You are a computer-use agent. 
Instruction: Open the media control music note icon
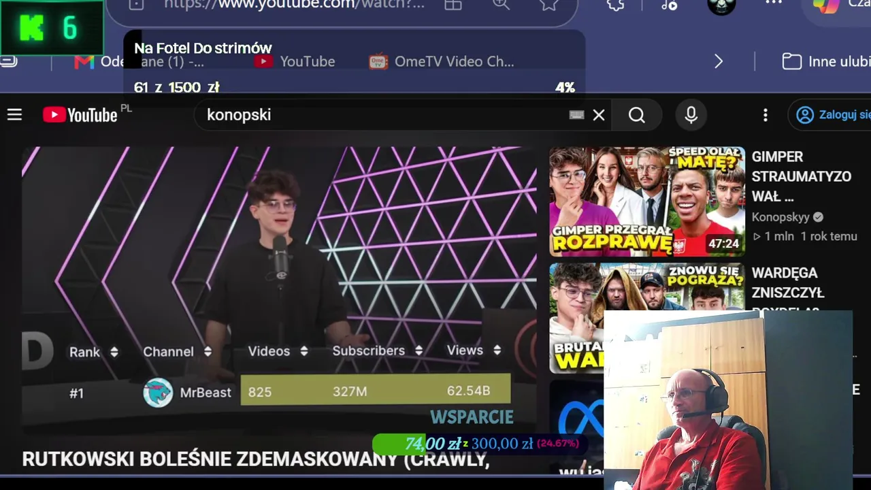[x=669, y=5]
